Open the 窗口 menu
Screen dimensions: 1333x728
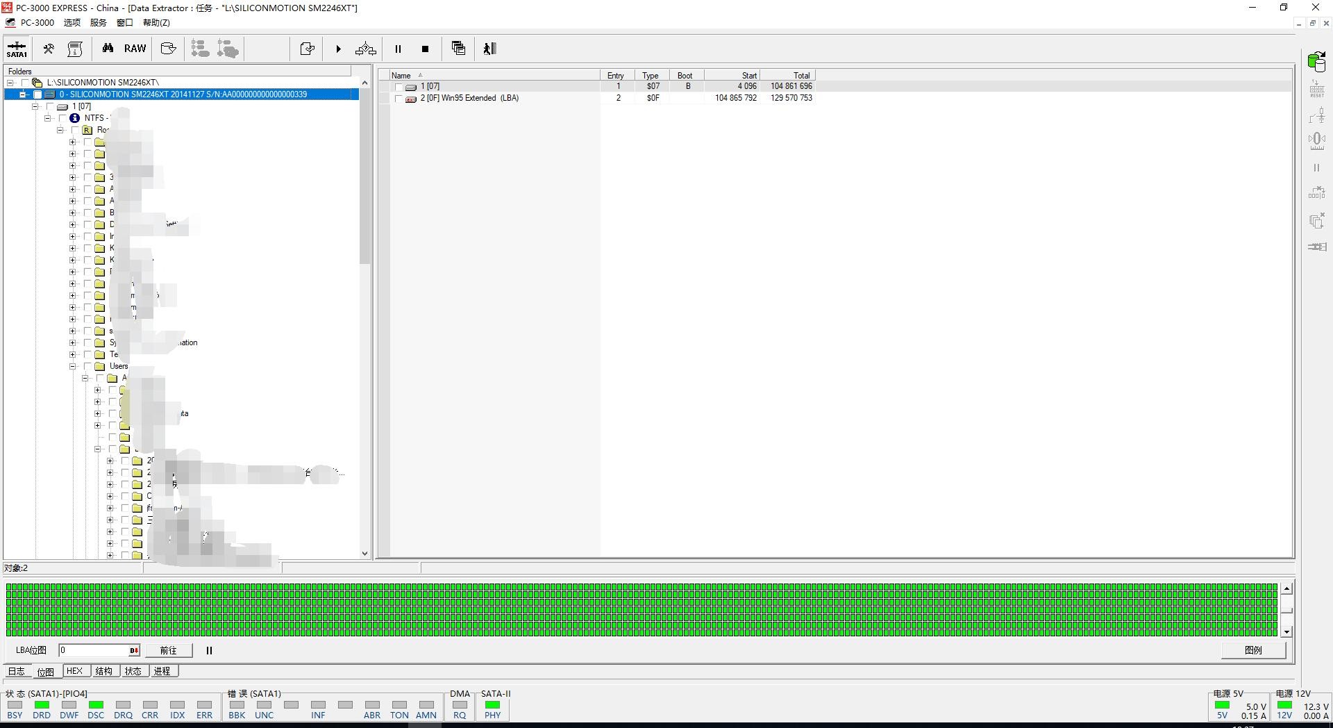(x=125, y=22)
